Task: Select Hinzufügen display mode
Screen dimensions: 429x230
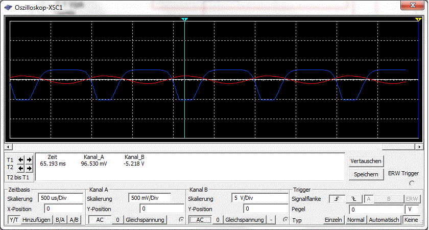Action: (x=36, y=220)
